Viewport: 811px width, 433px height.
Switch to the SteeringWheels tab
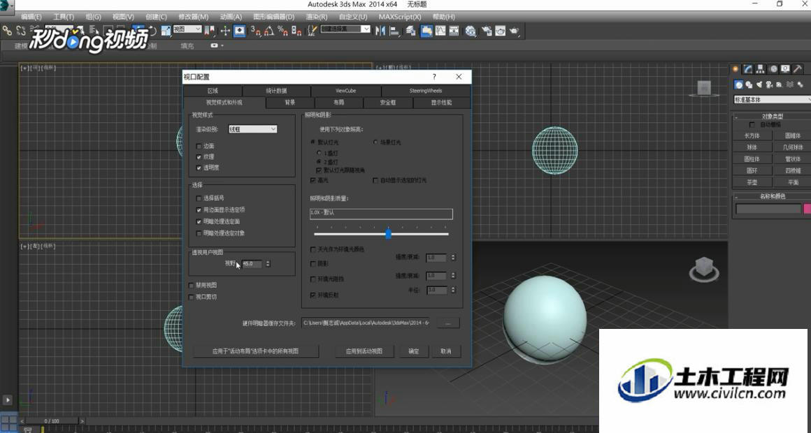pos(426,90)
